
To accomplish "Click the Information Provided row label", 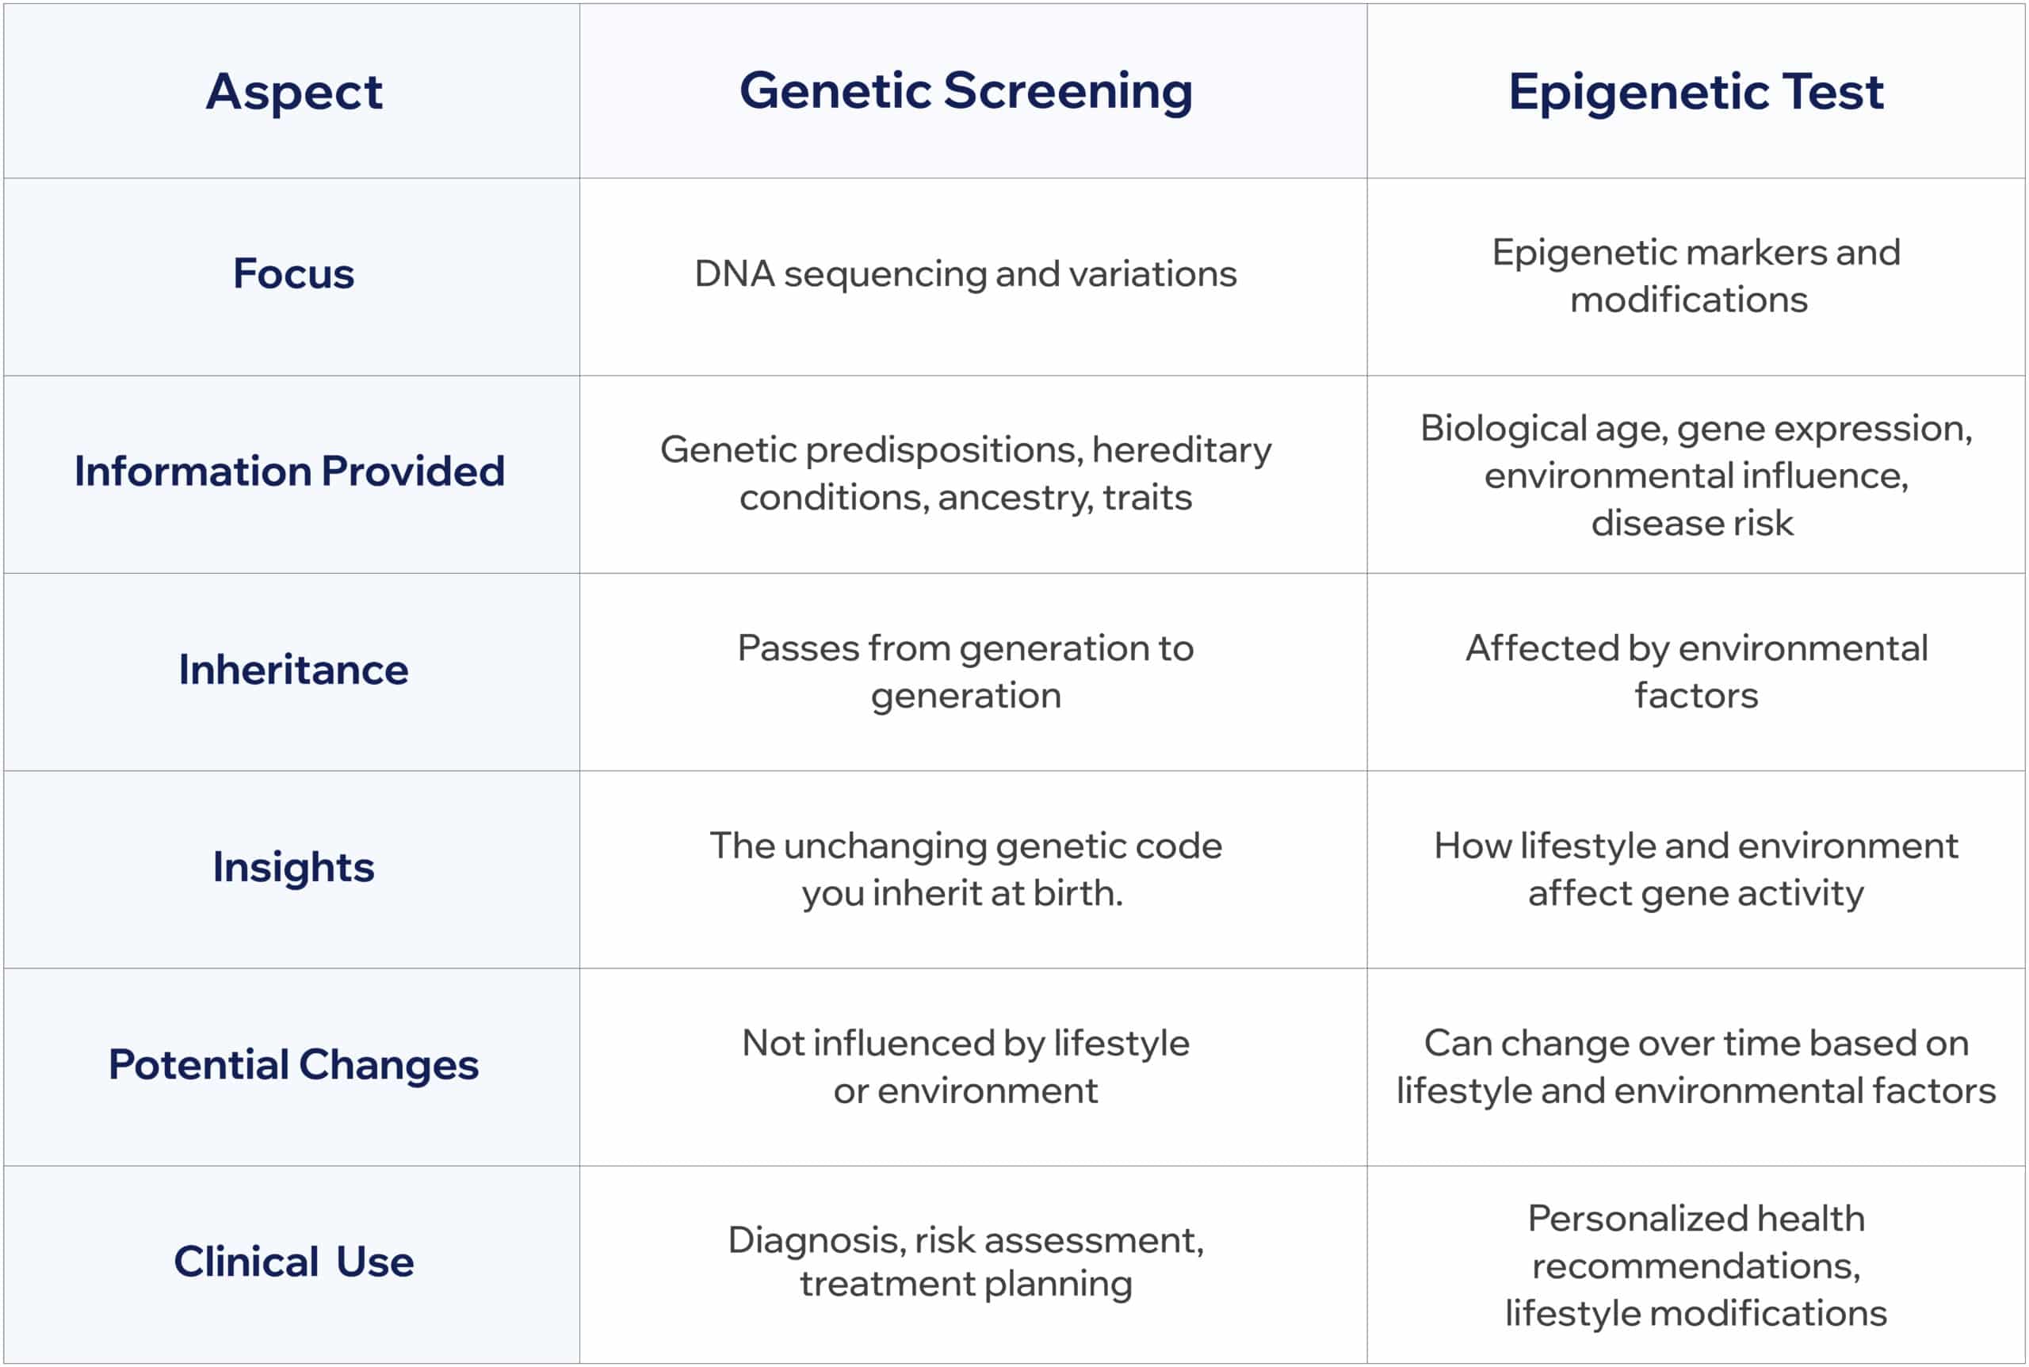I will click(x=289, y=472).
